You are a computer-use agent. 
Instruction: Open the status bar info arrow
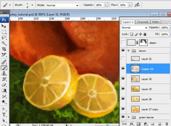pyautogui.click(x=67, y=125)
